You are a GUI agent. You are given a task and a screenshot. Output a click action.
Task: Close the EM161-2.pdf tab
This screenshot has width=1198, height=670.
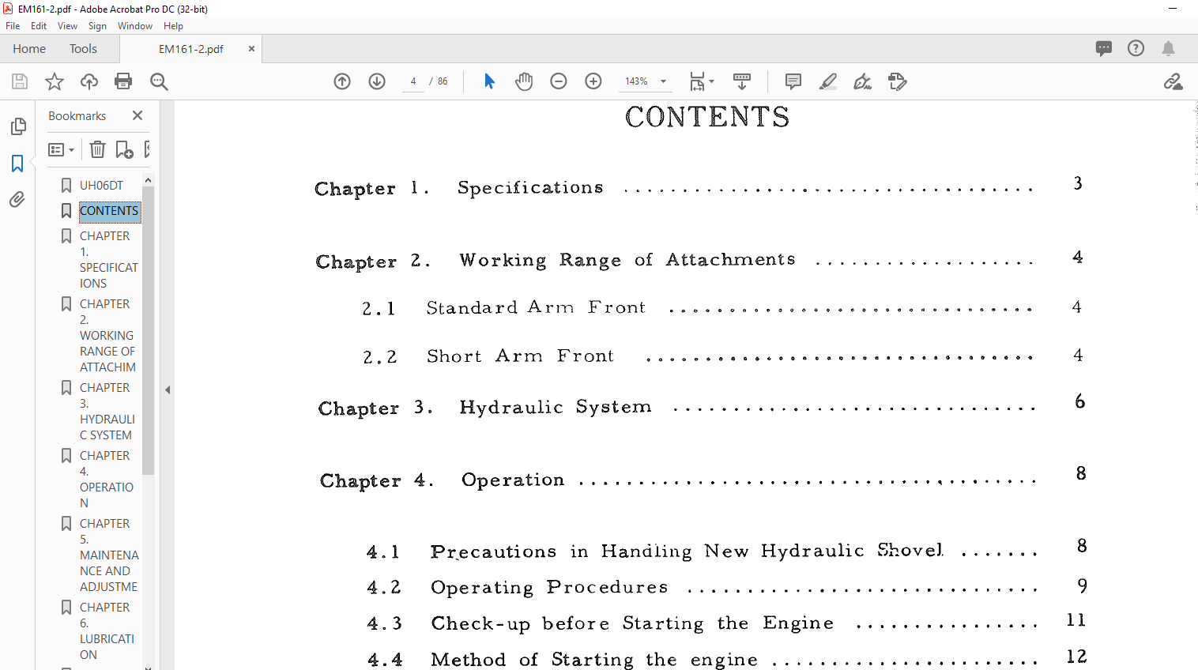point(251,48)
